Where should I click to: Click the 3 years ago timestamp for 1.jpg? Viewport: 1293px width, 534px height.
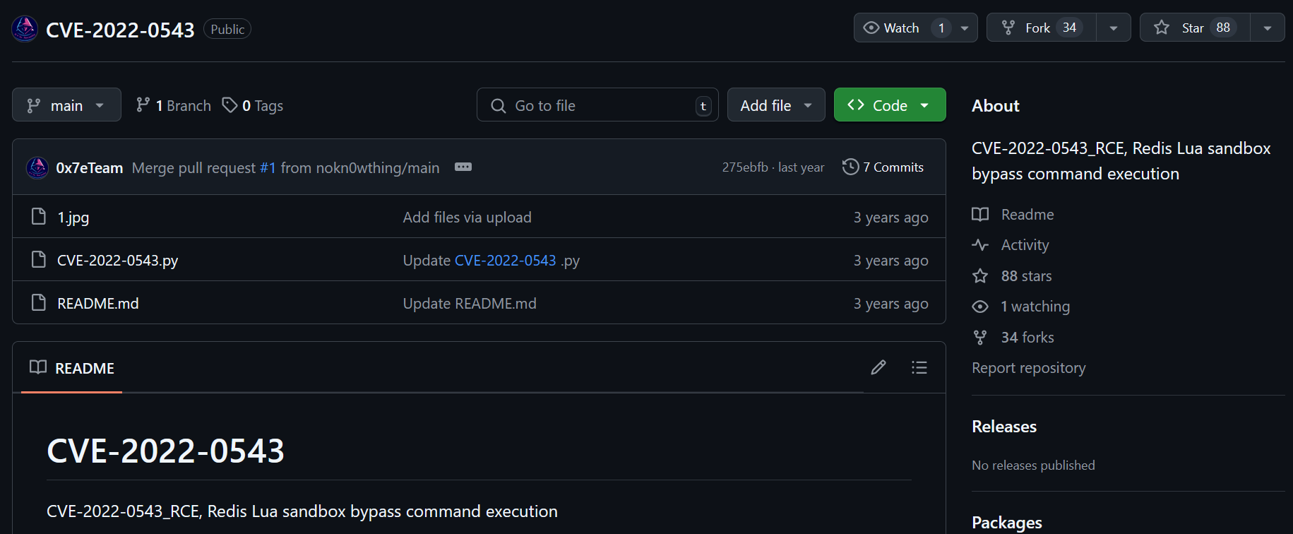coord(891,218)
